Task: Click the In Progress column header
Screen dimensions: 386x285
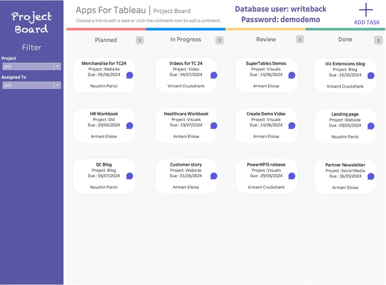Action: [x=186, y=39]
